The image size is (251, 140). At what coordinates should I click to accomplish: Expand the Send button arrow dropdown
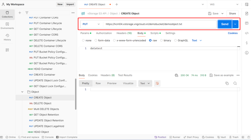coord(235,24)
